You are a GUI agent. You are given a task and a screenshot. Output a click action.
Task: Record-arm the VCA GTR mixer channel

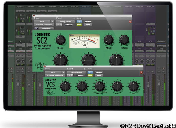pos(22,68)
